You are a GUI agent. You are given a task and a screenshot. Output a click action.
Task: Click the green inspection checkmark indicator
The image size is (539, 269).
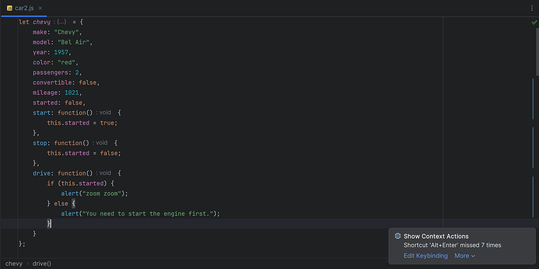tap(534, 22)
